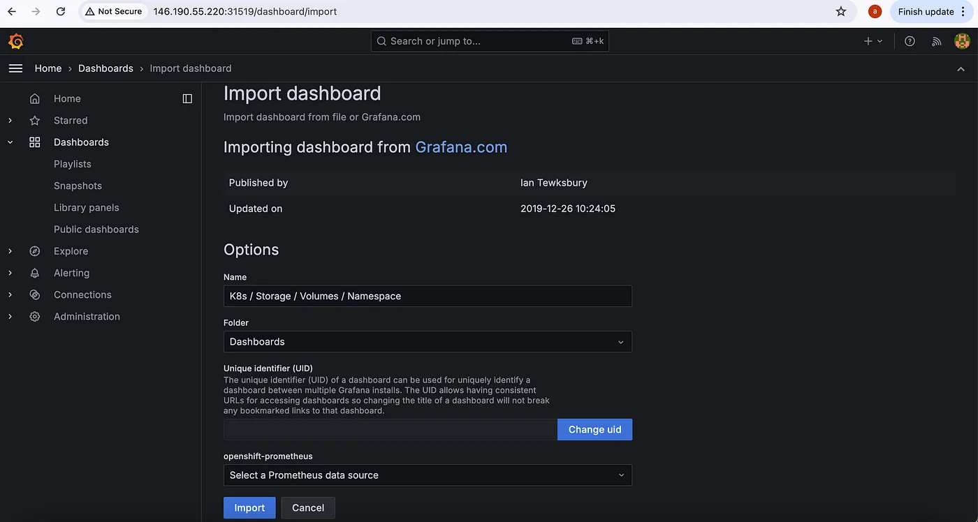Click the 'openshift-prometheus' label
The width and height of the screenshot is (978, 522).
point(268,456)
